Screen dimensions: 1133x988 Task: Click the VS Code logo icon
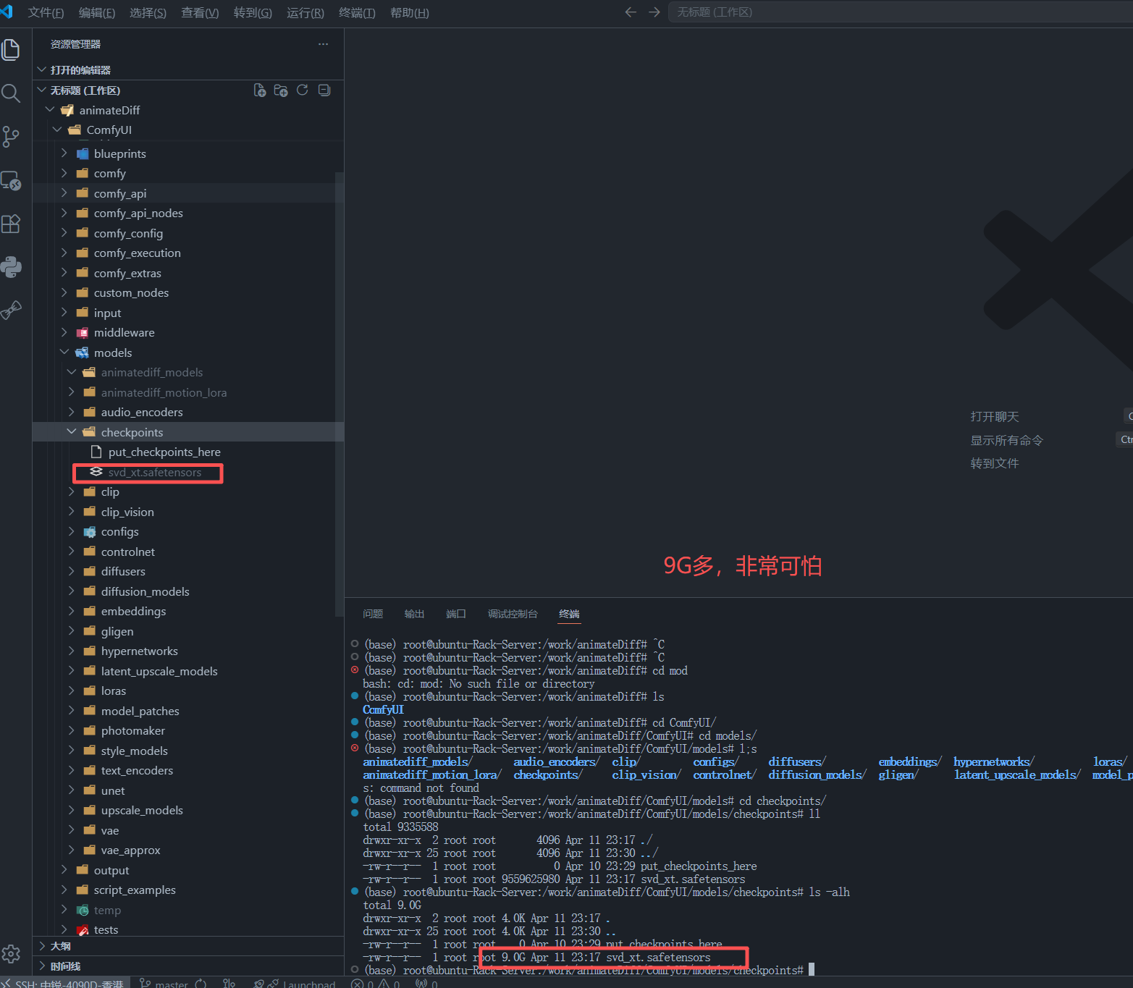(7, 12)
